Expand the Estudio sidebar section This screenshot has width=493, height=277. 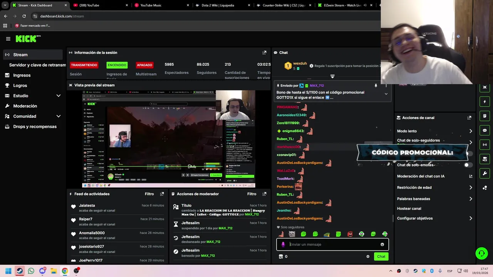tap(58, 96)
